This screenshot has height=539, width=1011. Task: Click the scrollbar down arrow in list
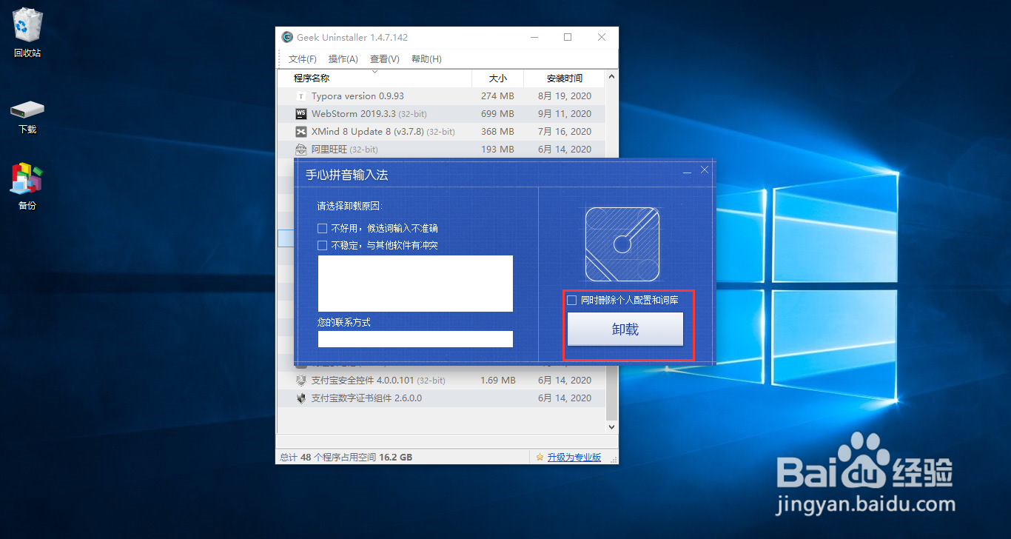click(611, 427)
